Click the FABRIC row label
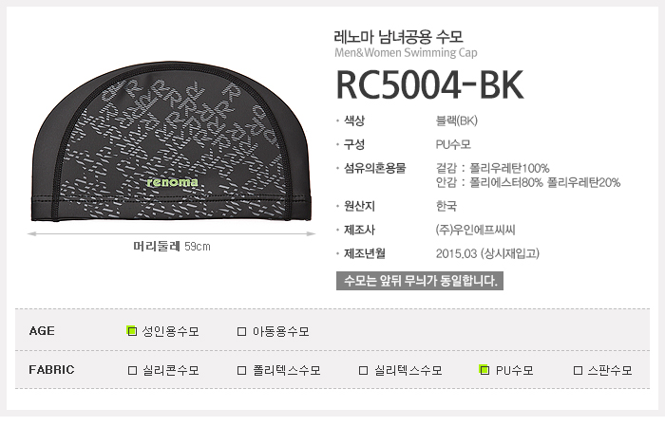The width and height of the screenshot is (665, 426). 51,370
